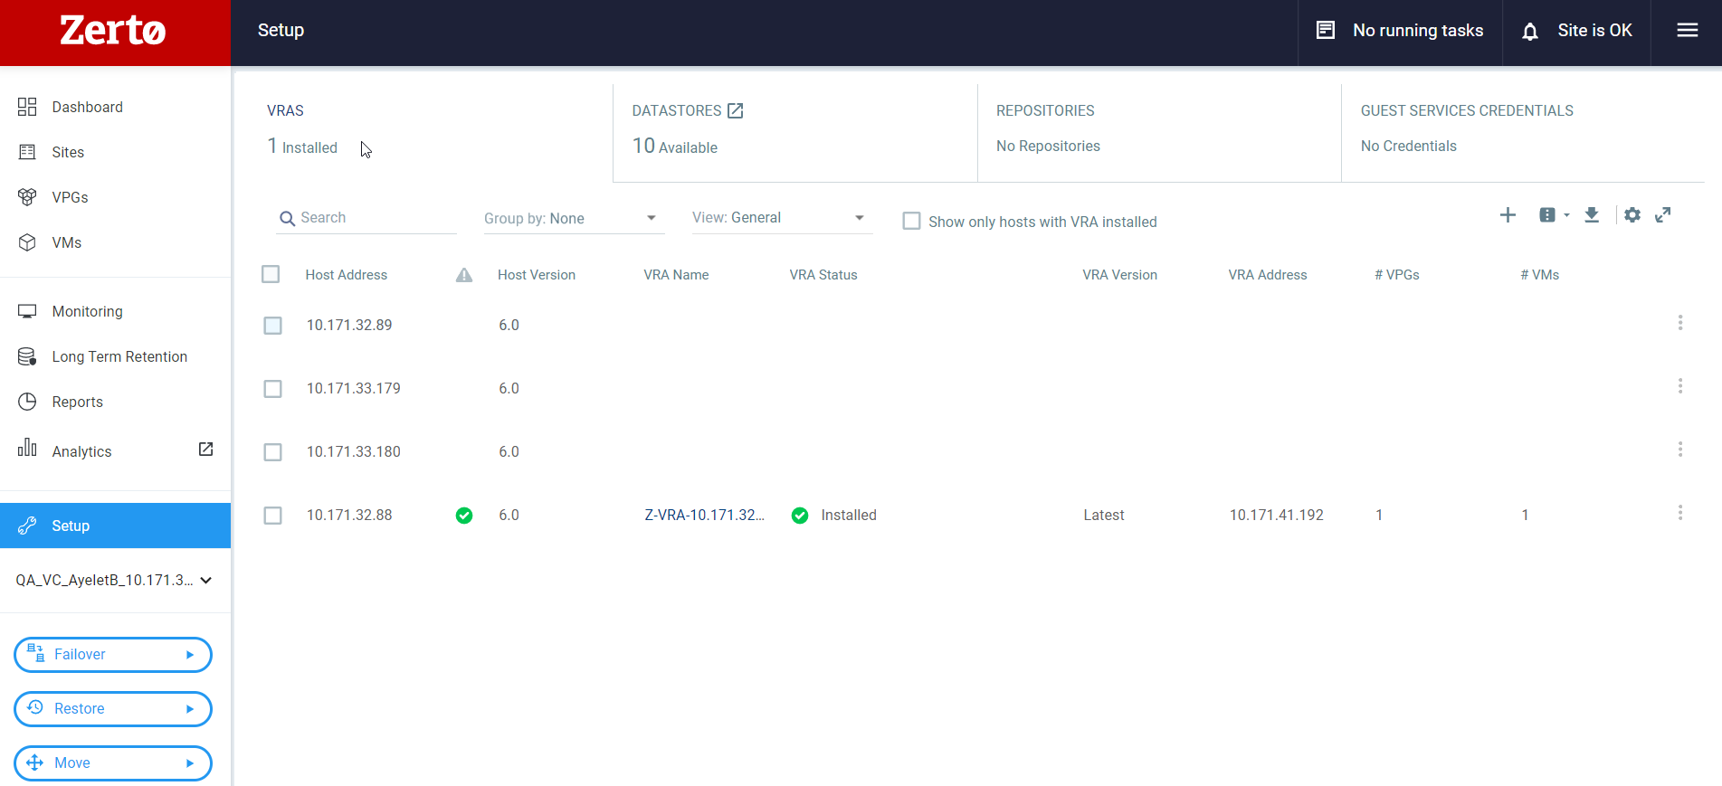Click the Latest VRA version cell

tap(1104, 516)
